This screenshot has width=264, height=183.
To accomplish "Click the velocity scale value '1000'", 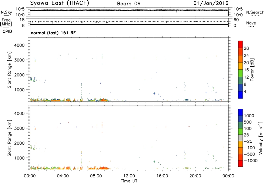I will pyautogui.click(x=249, y=116).
